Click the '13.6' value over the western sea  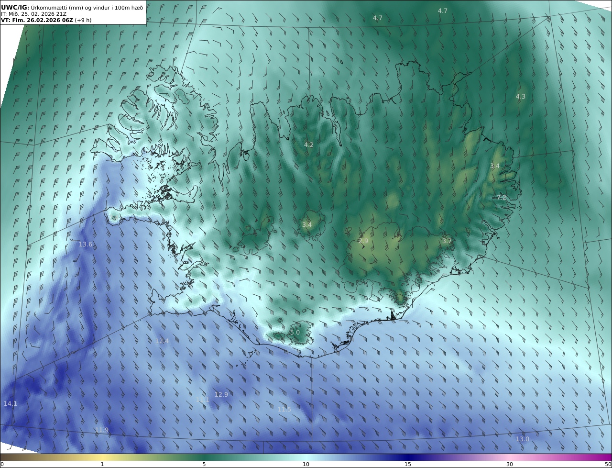click(x=86, y=244)
